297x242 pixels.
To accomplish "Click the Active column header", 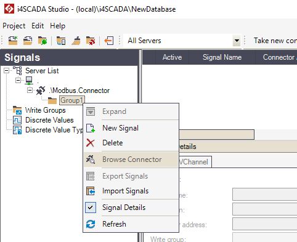I will click(172, 57).
